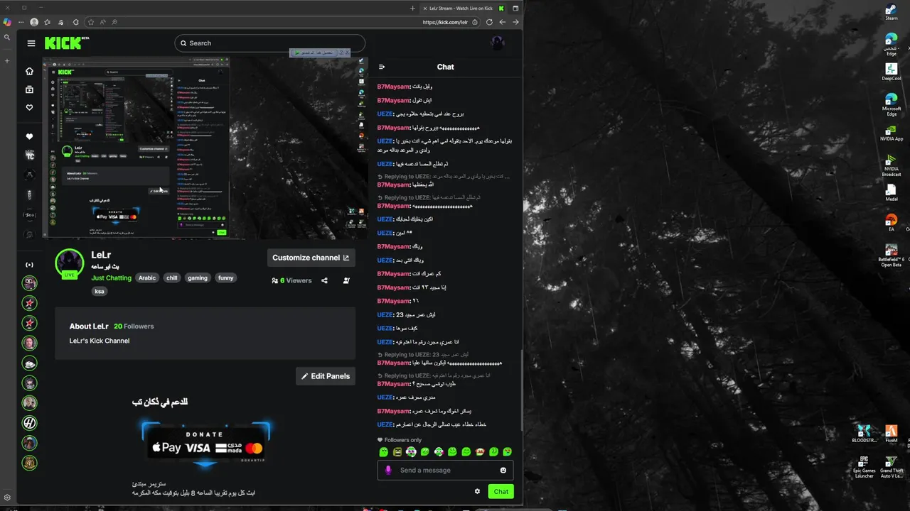Click the share icon next to Viewers

click(324, 280)
